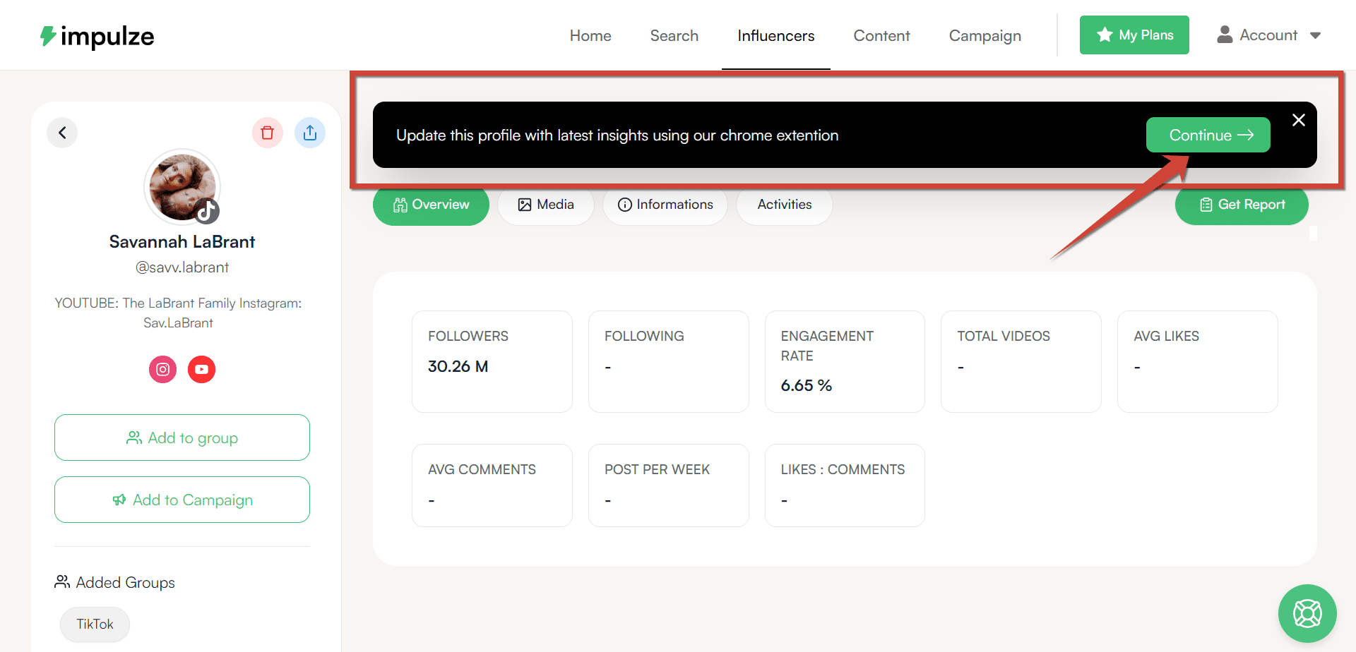Viewport: 1356px width, 652px height.
Task: Click the LIKES : COMMENTS stat card
Action: point(845,485)
